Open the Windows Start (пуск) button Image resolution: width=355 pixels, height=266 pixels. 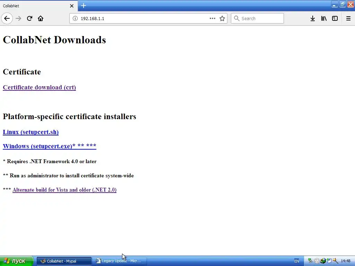click(x=17, y=261)
